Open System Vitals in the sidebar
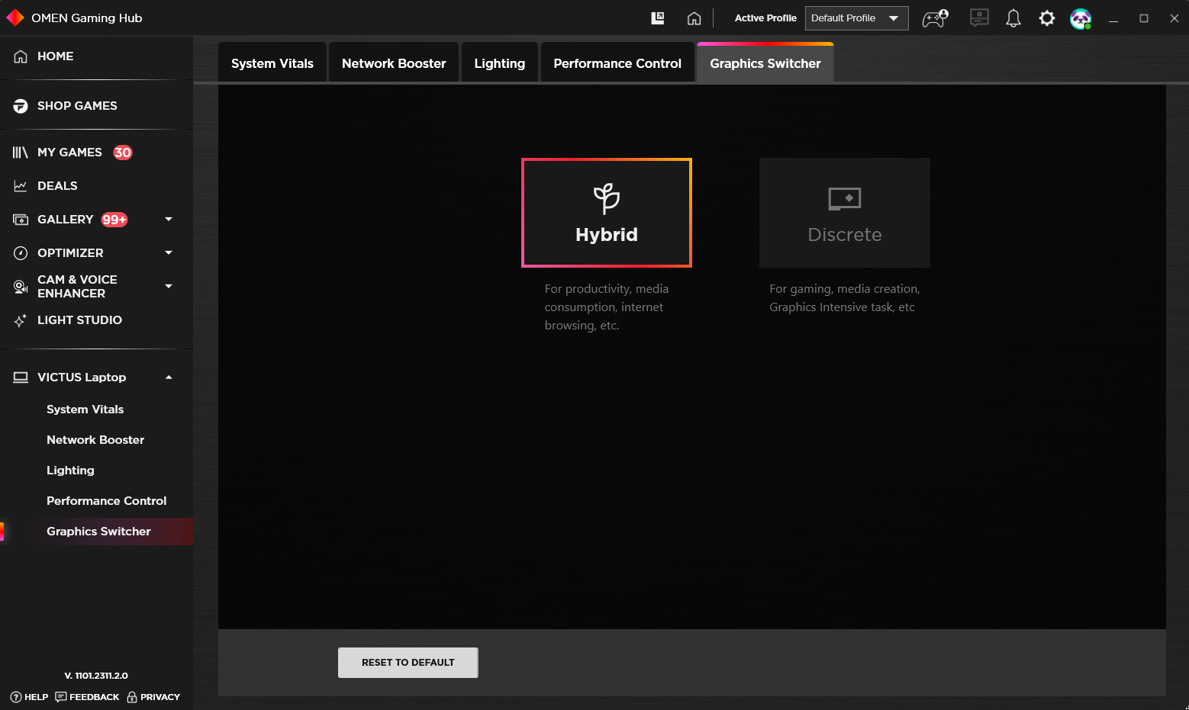This screenshot has height=710, width=1189. point(85,410)
